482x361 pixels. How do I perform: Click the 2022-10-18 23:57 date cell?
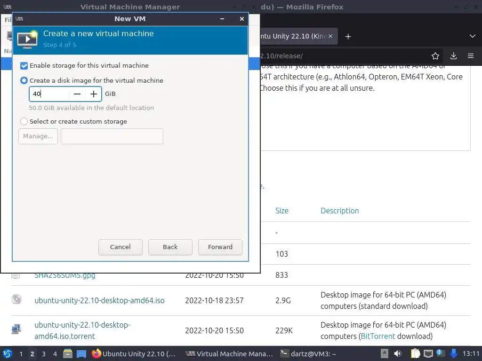[x=214, y=300]
